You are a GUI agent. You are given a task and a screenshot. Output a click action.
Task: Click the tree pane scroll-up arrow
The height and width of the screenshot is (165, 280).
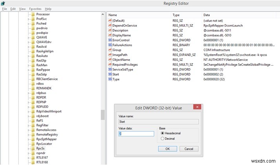click(102, 14)
